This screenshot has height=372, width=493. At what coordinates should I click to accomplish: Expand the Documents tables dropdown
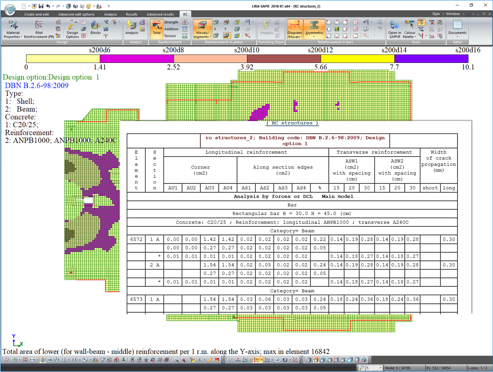[x=457, y=36]
